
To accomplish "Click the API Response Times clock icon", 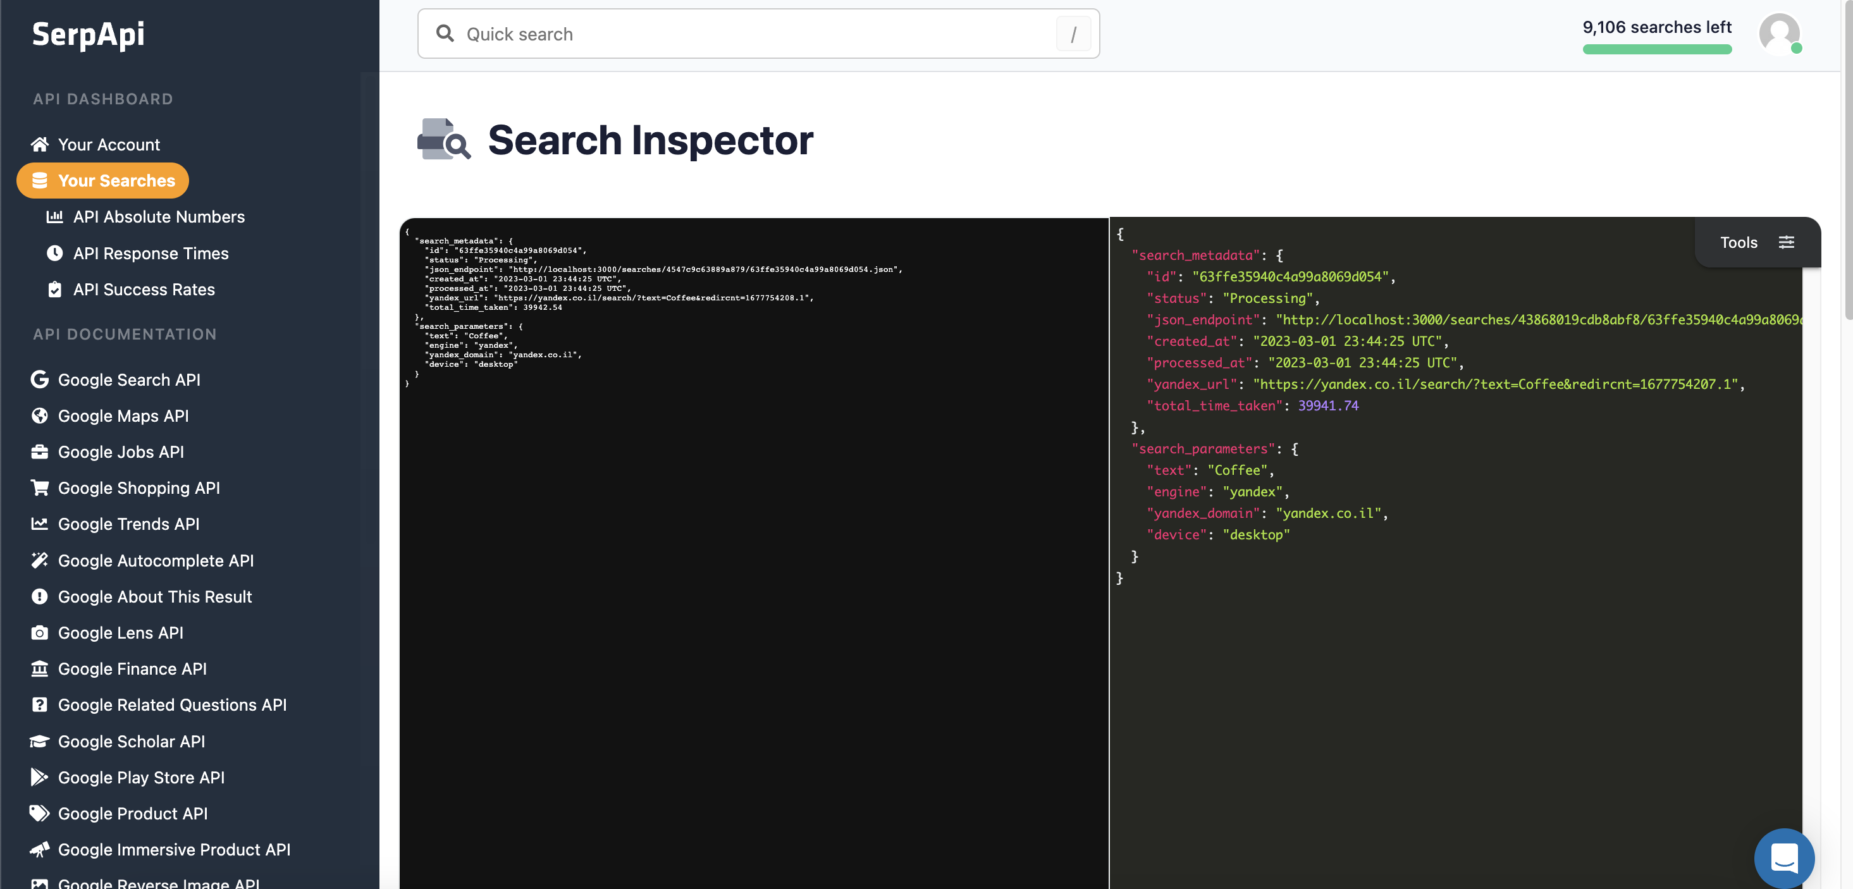I will point(56,253).
